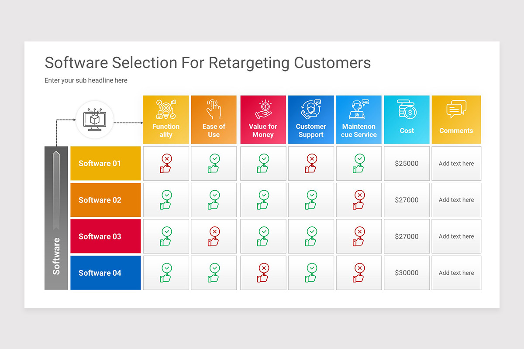Image resolution: width=524 pixels, height=349 pixels.
Task: Click the Maintenance Service technician icon
Action: (359, 109)
